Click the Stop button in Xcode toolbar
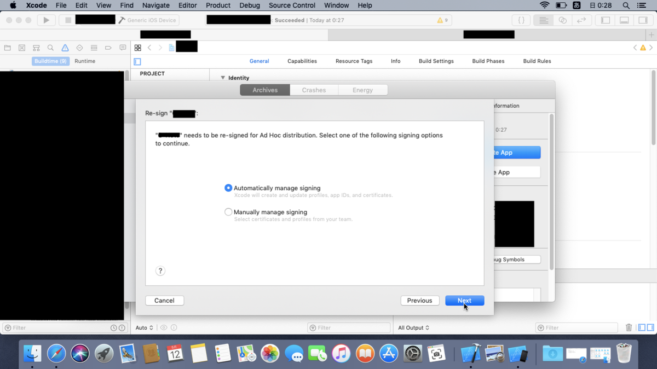The image size is (657, 369). point(68,20)
